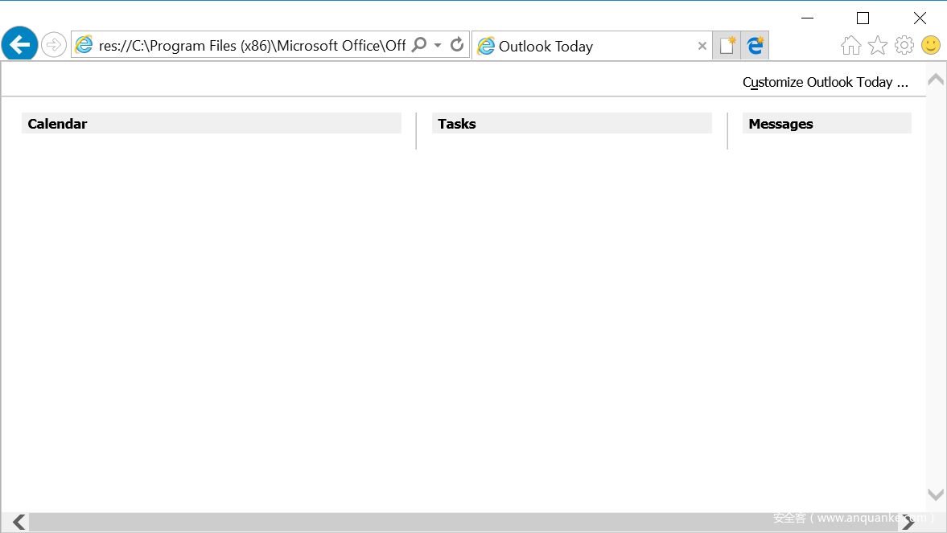This screenshot has height=533, width=947.
Task: Refresh the page with the reload icon
Action: pyautogui.click(x=457, y=45)
